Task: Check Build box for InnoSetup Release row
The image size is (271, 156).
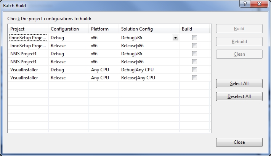Action: click(x=194, y=46)
